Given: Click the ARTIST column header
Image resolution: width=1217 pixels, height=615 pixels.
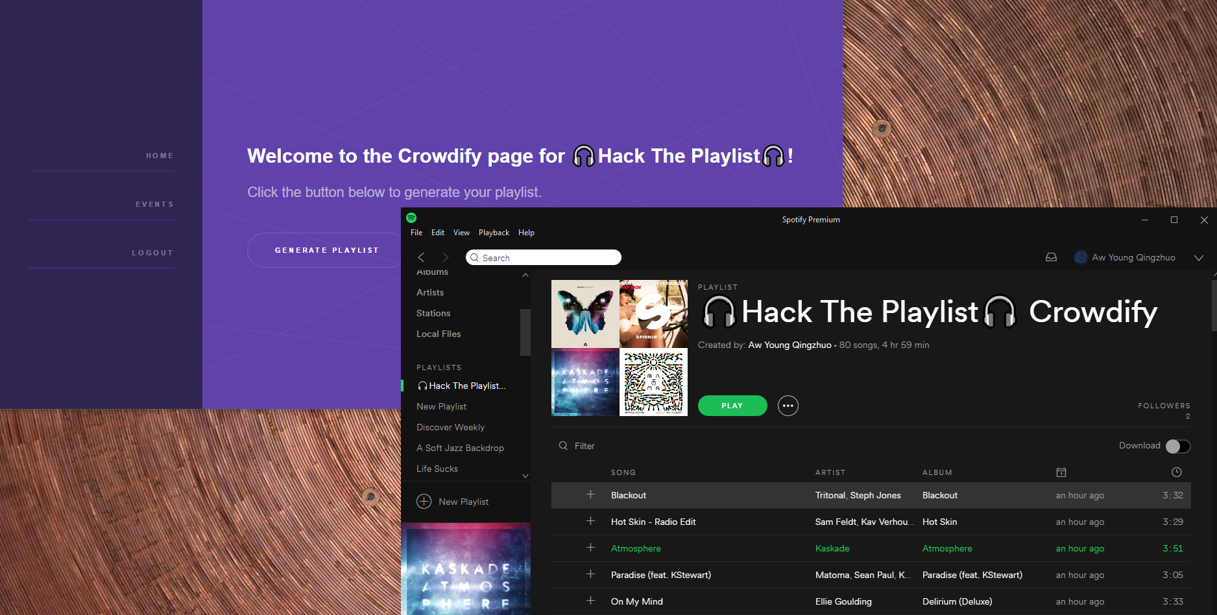Looking at the screenshot, I should coord(830,472).
